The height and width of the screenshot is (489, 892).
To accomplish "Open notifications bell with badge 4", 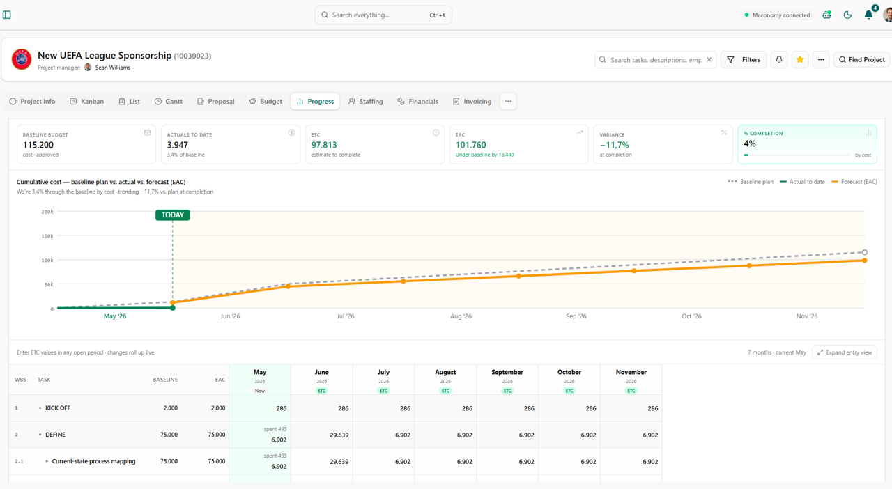I will (868, 15).
